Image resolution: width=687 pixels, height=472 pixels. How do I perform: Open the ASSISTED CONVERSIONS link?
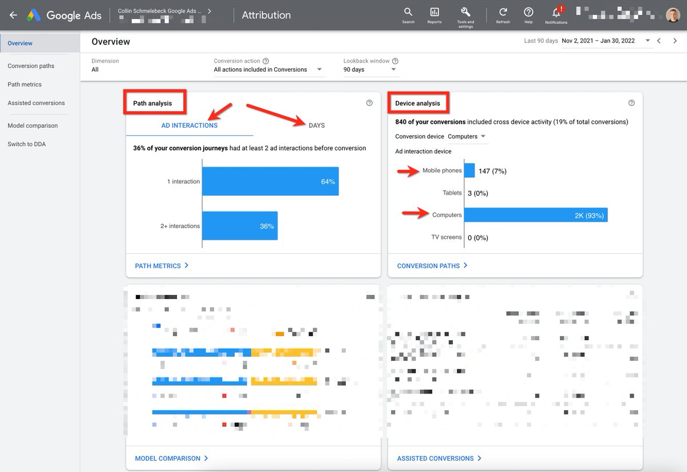[439, 458]
